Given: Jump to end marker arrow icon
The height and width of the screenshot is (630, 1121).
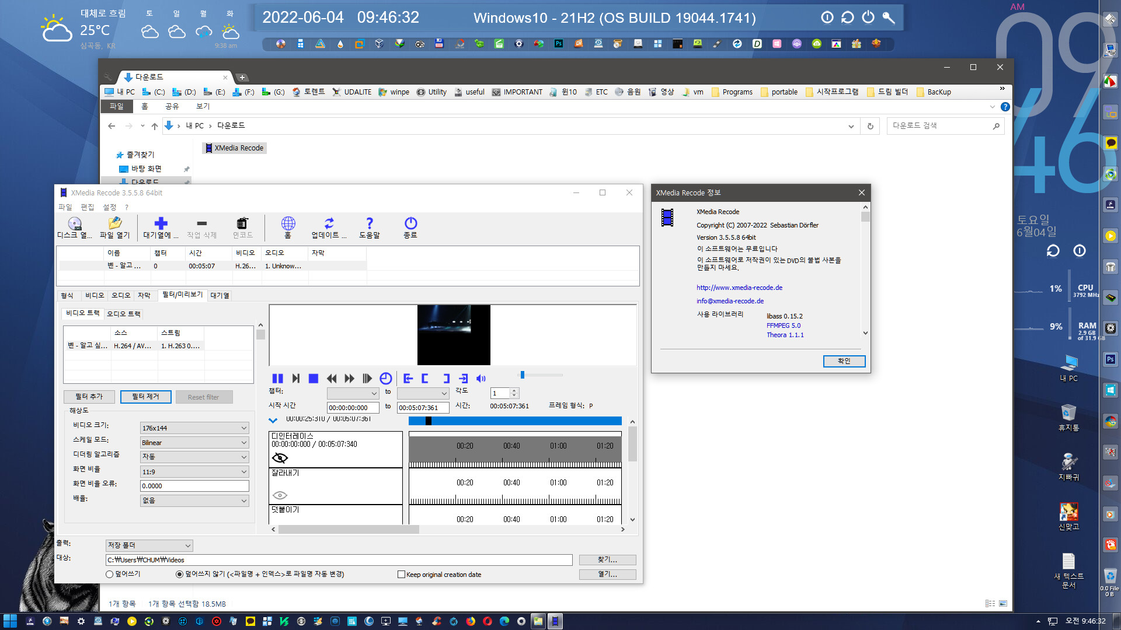Looking at the screenshot, I should pos(464,379).
